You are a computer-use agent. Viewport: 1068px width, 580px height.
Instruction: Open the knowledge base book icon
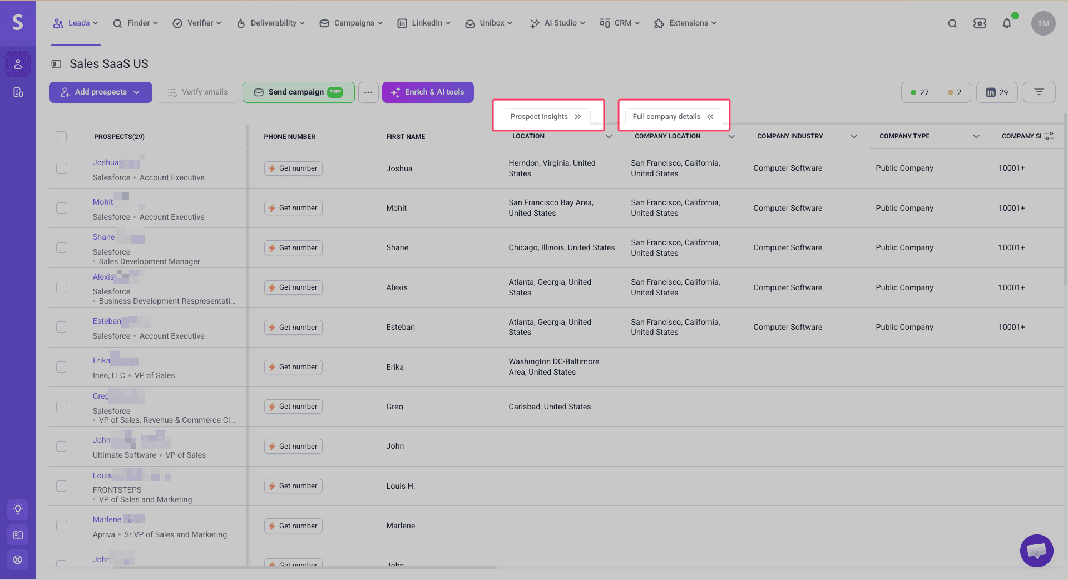point(18,535)
